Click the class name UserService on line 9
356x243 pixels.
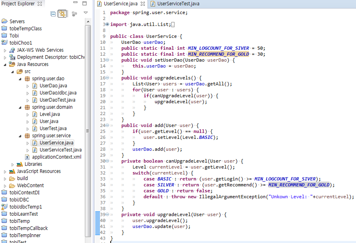[161, 36]
